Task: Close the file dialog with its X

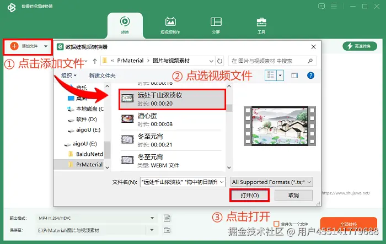Action: click(313, 47)
